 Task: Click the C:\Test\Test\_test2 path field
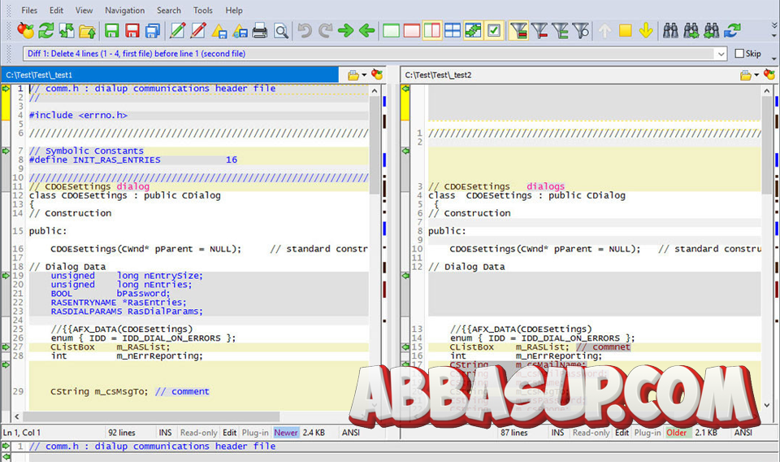click(568, 75)
